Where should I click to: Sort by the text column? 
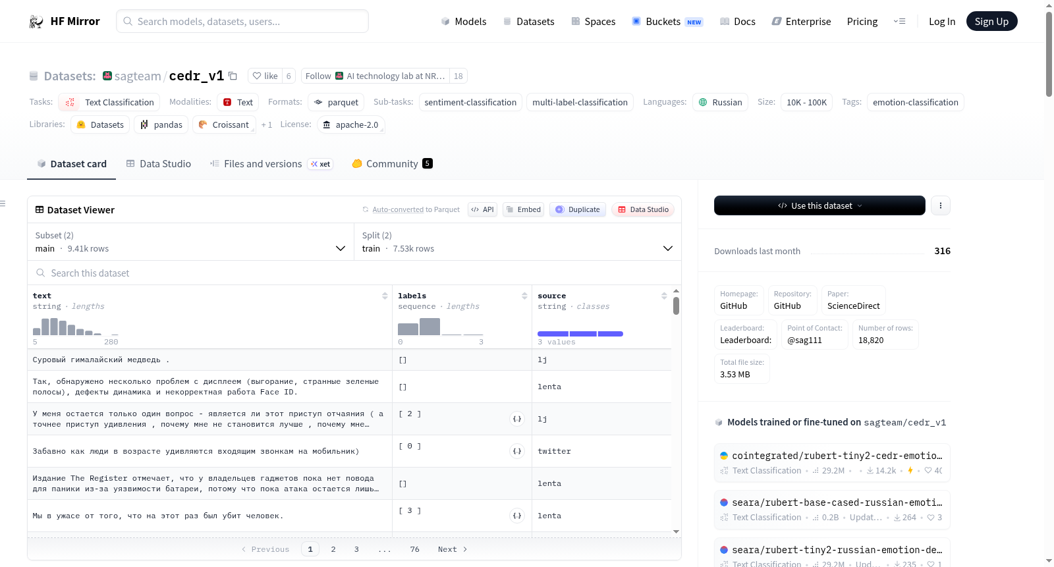[385, 296]
